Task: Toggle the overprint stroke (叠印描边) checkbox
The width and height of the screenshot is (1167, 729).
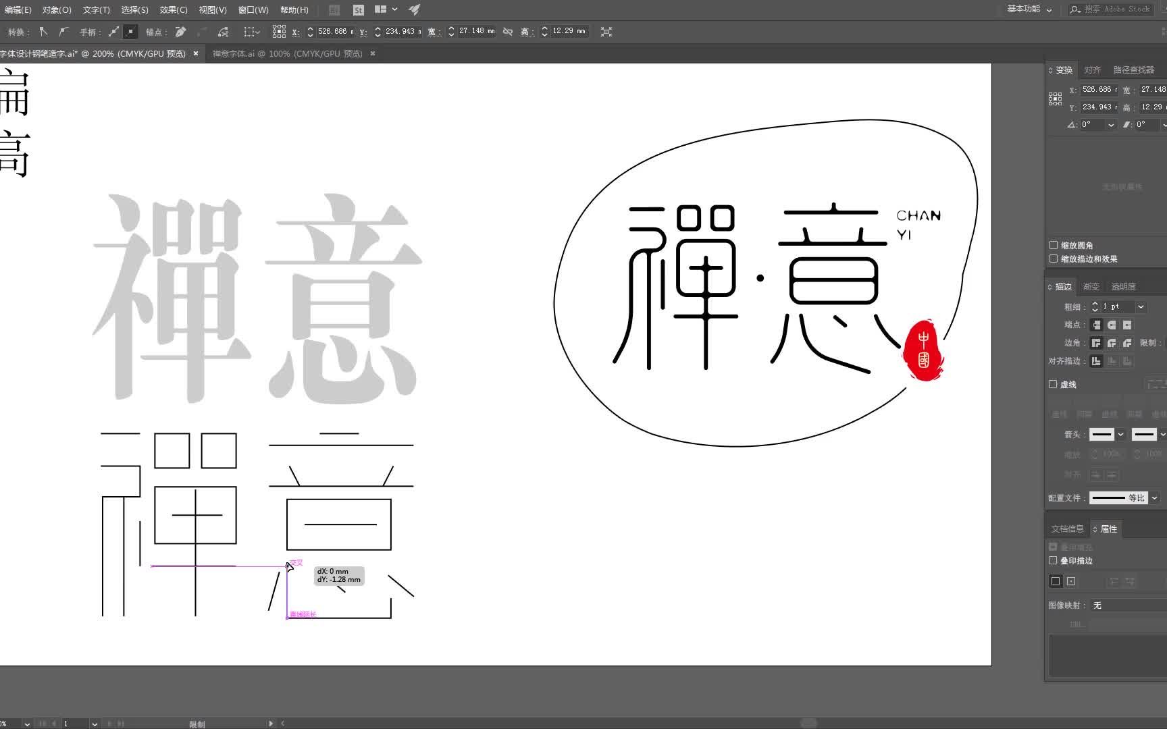Action: click(x=1053, y=560)
